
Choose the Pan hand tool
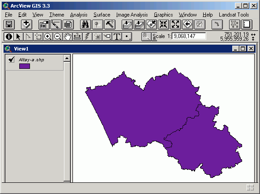pos(68,37)
